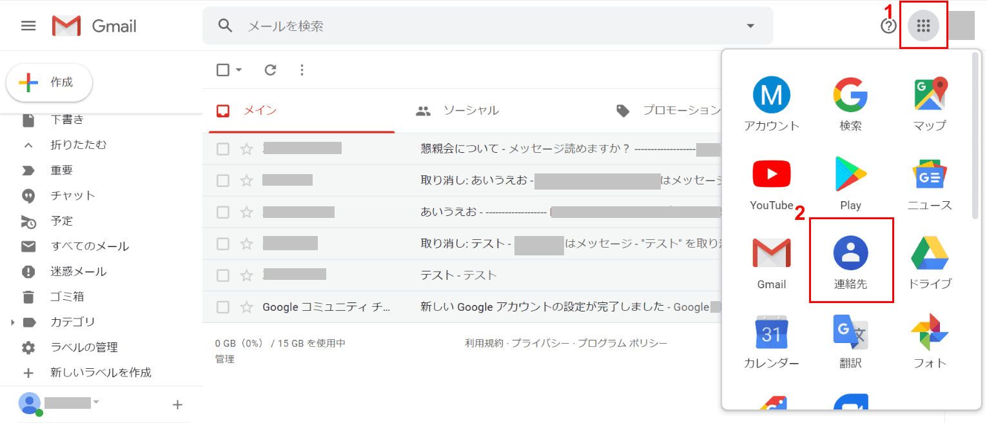Image resolution: width=987 pixels, height=423 pixels.
Task: Open 検索 Google app icon
Action: [x=850, y=103]
